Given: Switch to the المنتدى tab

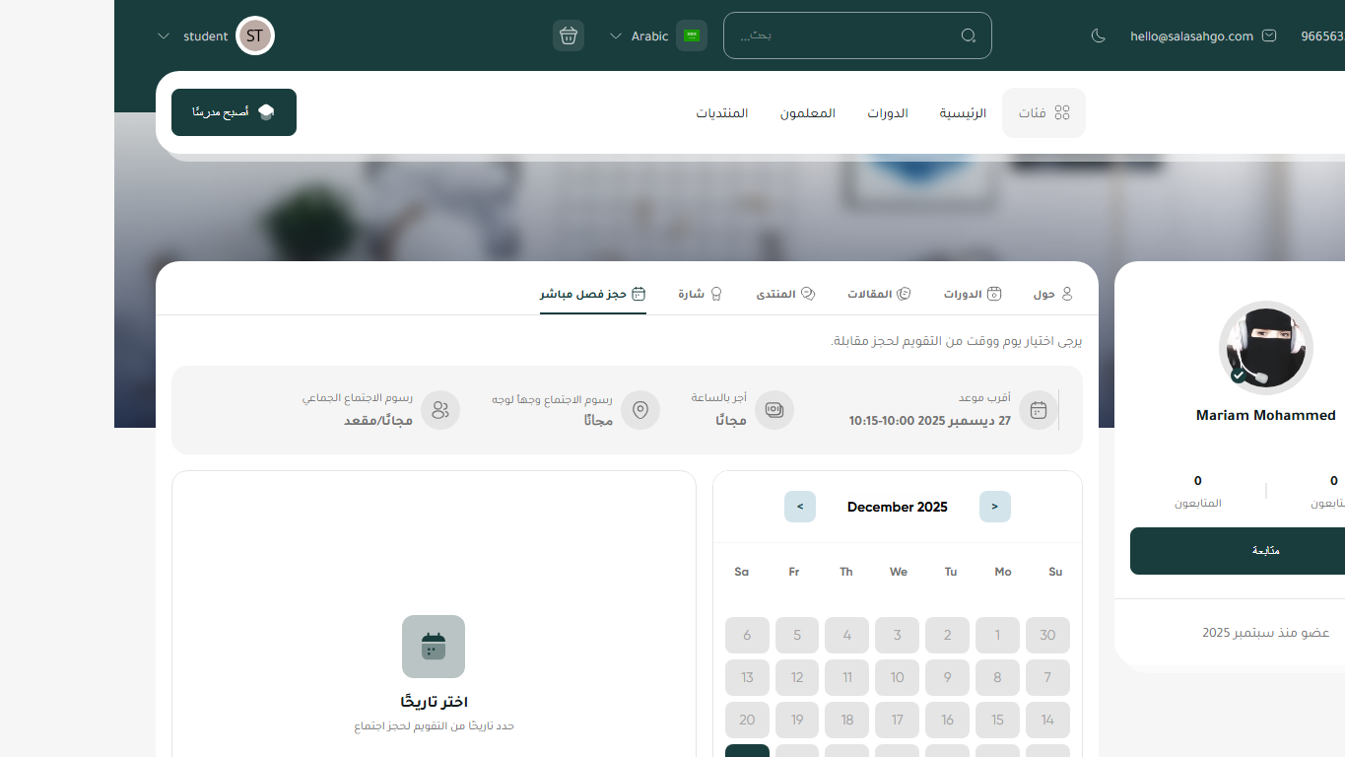Looking at the screenshot, I should click(x=785, y=294).
